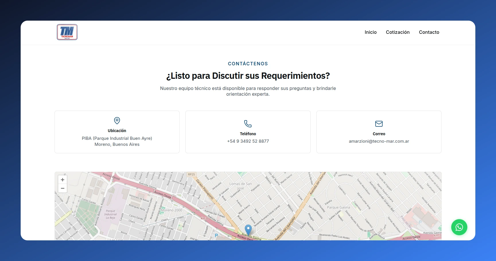Click the Teléfono card title

(248, 134)
